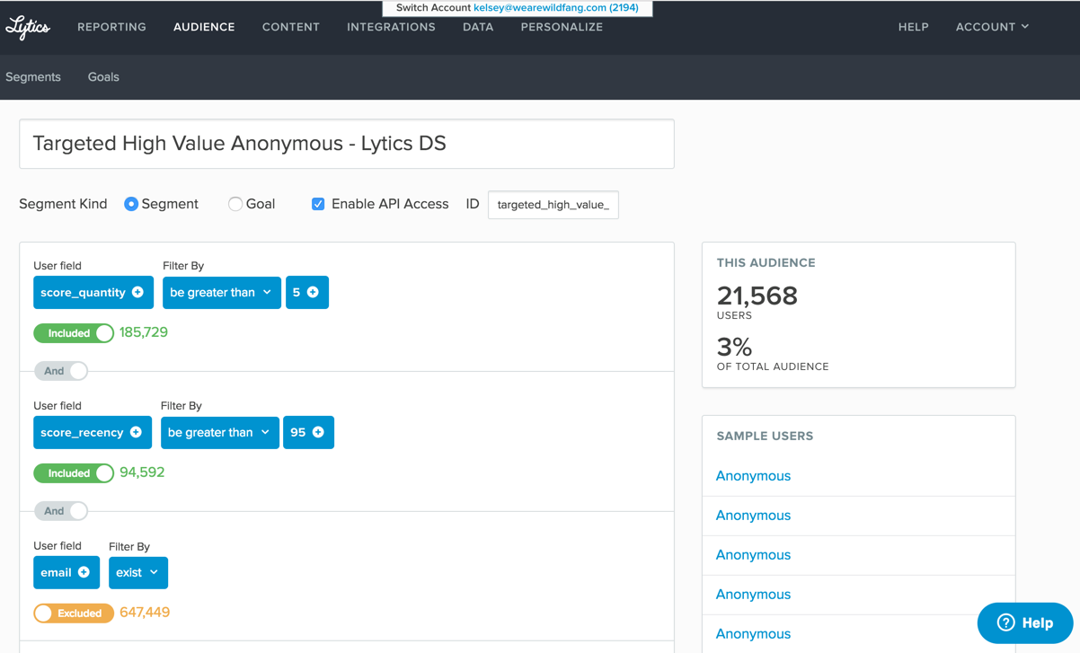Viewport: 1080px width, 653px height.
Task: Open the Personalize menu
Action: (x=562, y=27)
